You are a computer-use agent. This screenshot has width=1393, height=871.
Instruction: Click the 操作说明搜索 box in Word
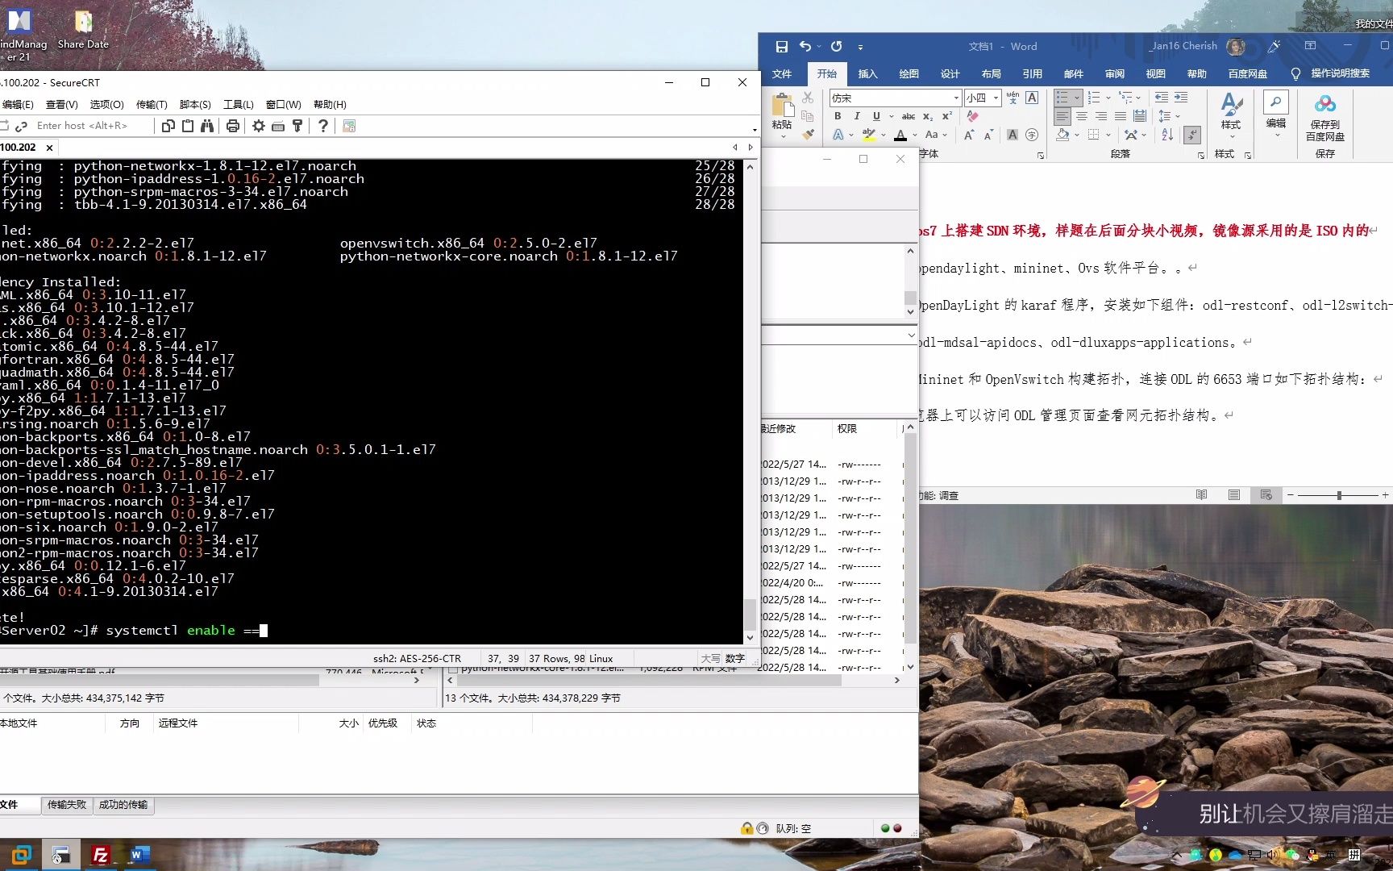1340,73
